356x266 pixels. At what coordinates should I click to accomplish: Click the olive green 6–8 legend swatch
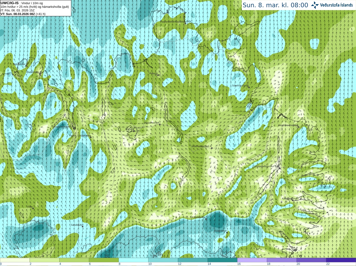[104, 260]
